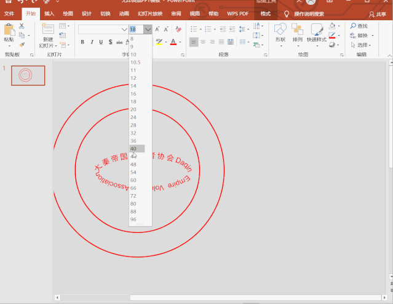This screenshot has height=304, width=393.
Task: Click the Cut scissors icon
Action: point(22,26)
